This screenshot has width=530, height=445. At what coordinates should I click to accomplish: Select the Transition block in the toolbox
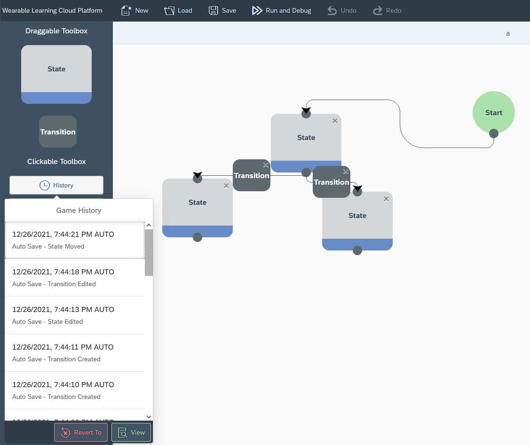coord(58,132)
